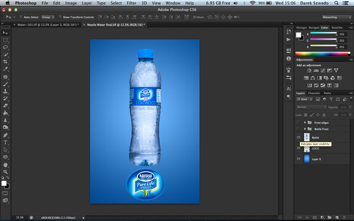The image size is (354, 221).
Task: Open the Apple menu
Action: (x=8, y=3)
